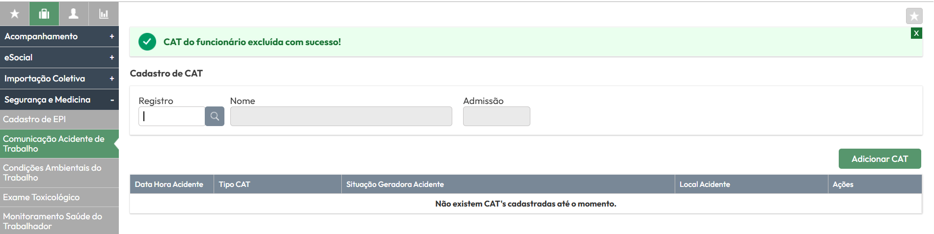This screenshot has height=234, width=934.
Task: Expand the Importação Coletiva section
Action: tap(59, 78)
